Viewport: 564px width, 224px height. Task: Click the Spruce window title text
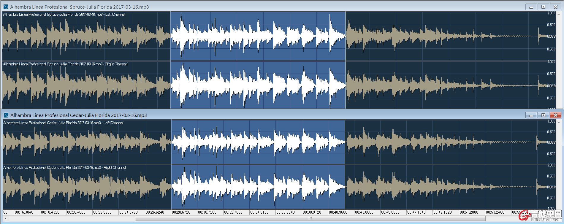[80, 7]
